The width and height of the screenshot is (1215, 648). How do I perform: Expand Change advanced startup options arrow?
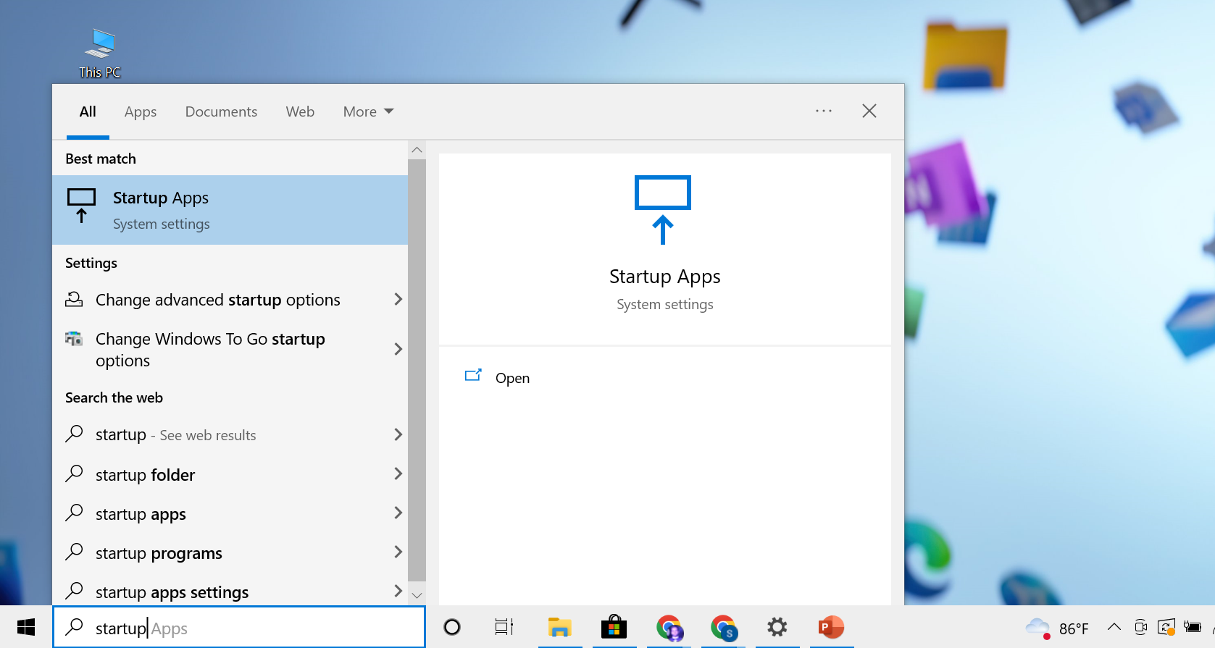point(397,299)
